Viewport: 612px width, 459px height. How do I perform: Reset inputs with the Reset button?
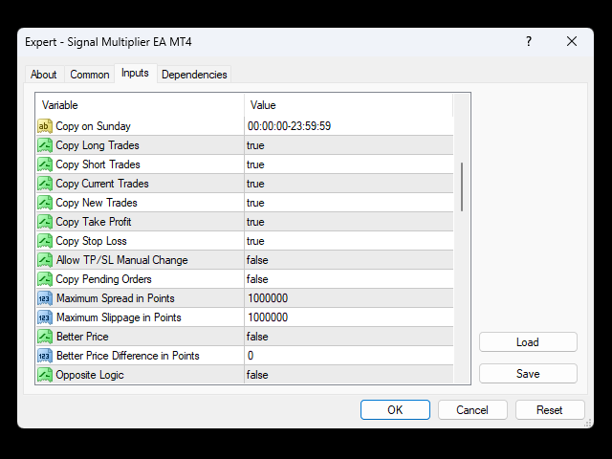pos(550,410)
